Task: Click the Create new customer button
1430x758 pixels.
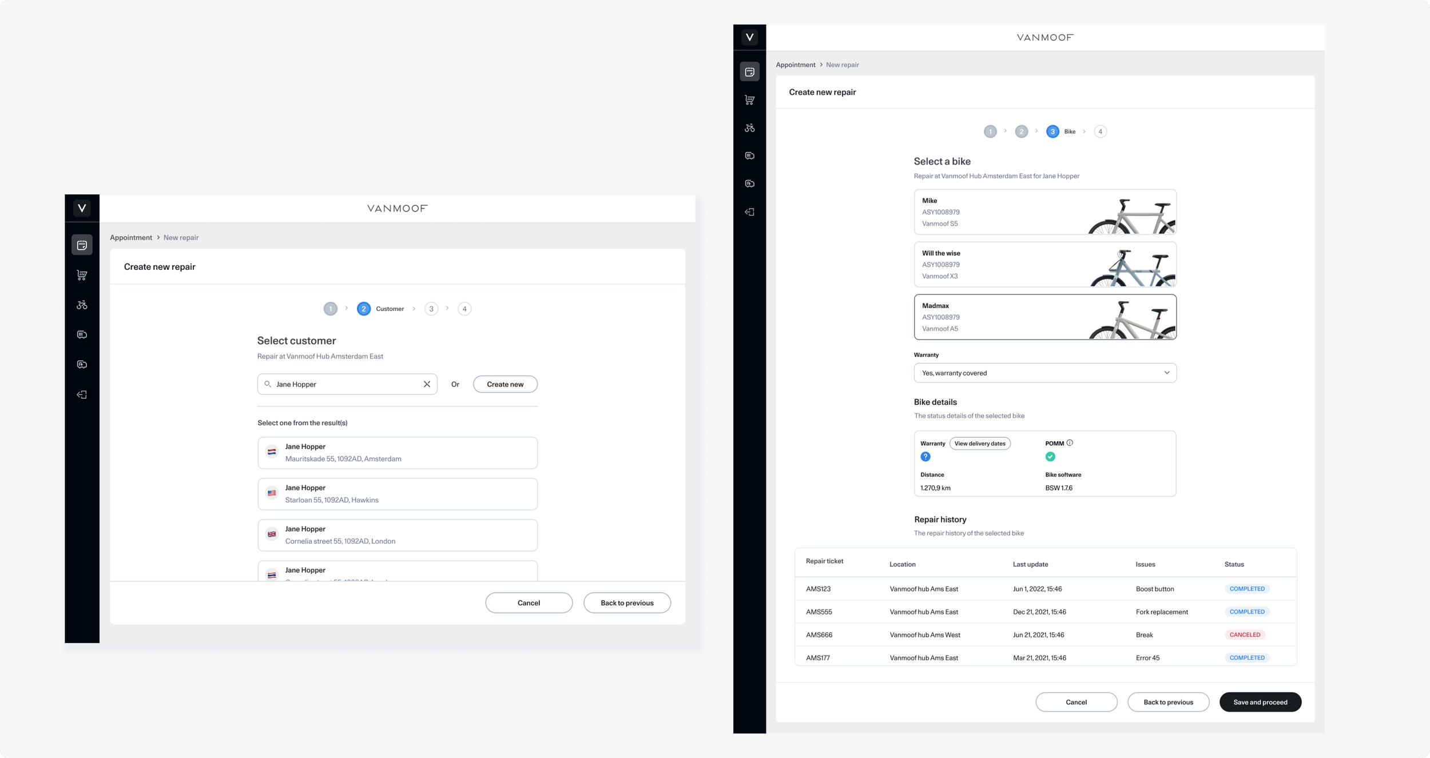Action: click(505, 384)
